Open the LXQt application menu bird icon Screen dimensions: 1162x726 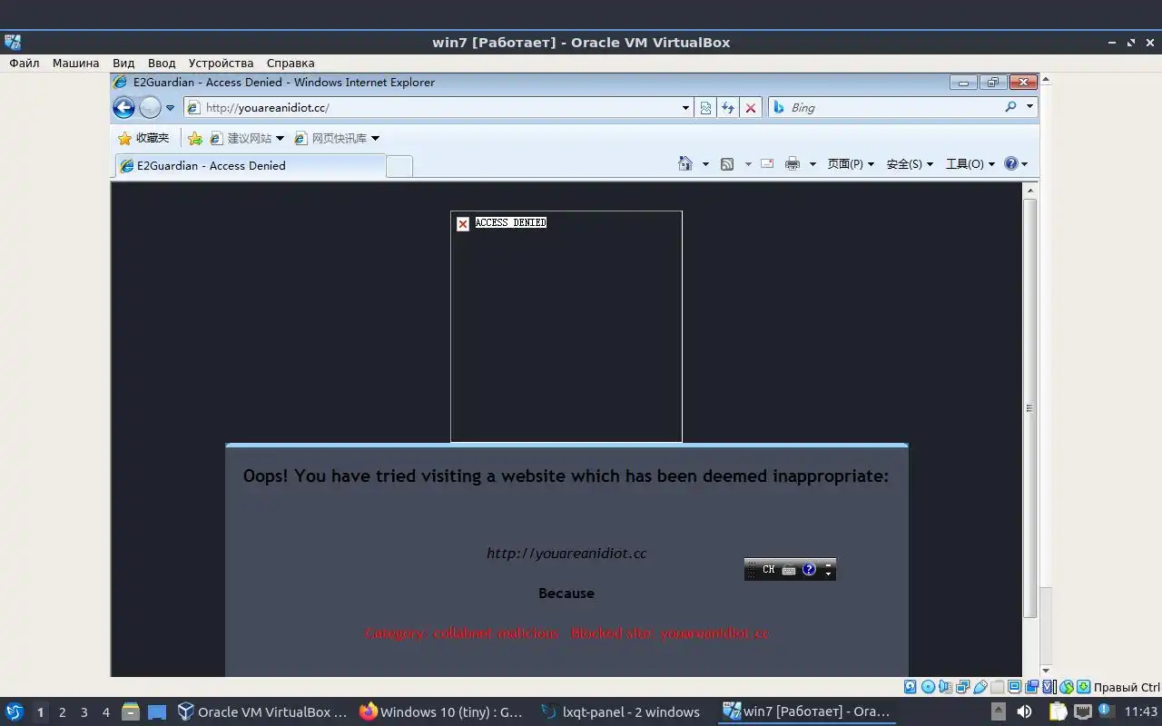click(x=14, y=711)
